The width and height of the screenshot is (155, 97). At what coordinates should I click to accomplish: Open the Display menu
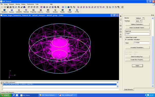click(23, 4)
